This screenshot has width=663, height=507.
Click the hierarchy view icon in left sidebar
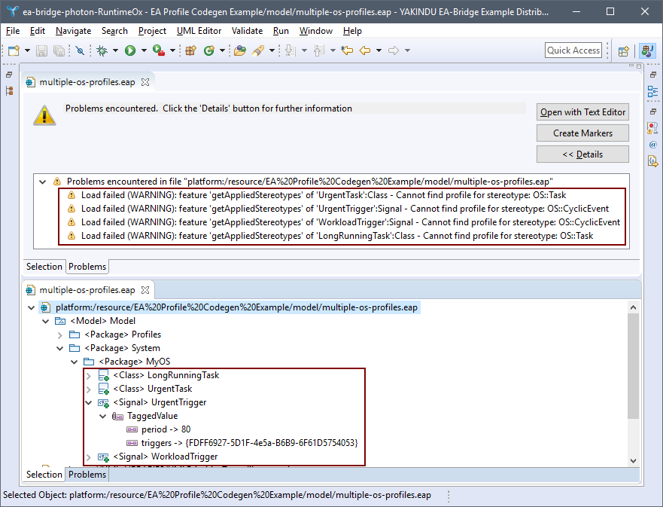[10, 91]
